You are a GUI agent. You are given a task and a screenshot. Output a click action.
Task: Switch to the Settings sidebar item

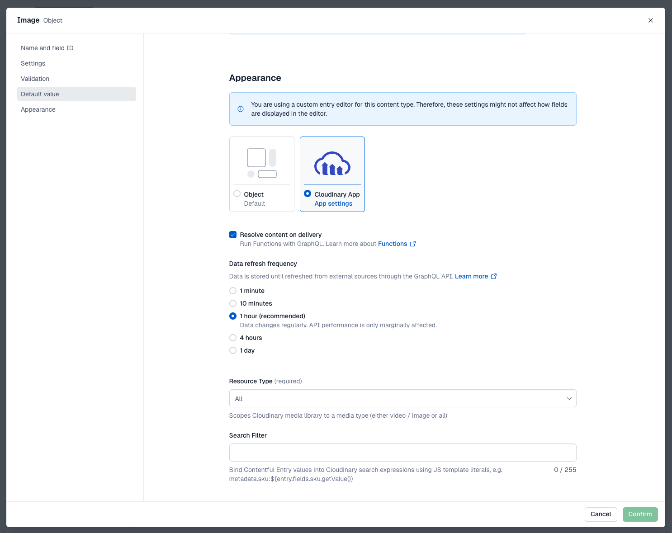point(33,63)
